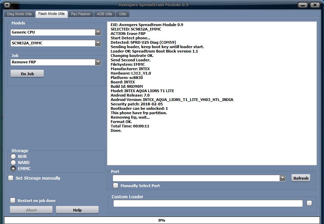The width and height of the screenshot is (324, 224).
Task: Click the Custom Loader path field
Action: point(208,203)
